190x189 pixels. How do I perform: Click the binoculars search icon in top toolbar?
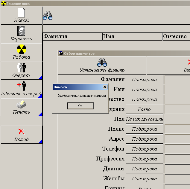[x=48, y=16]
